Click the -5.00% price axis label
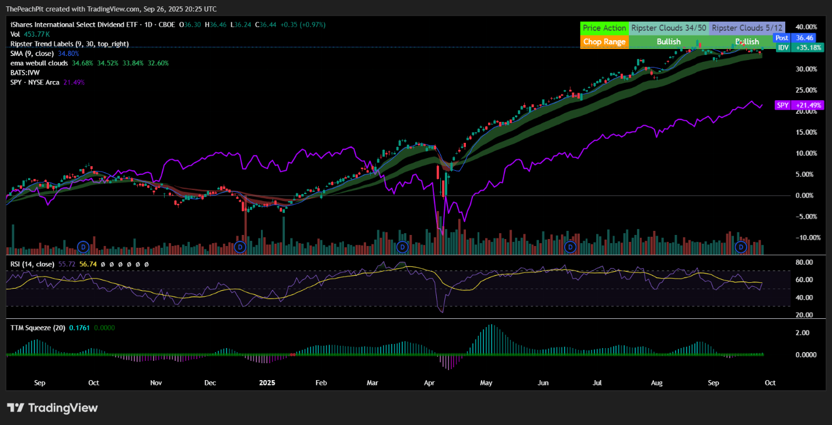This screenshot has width=832, height=425. click(x=807, y=216)
